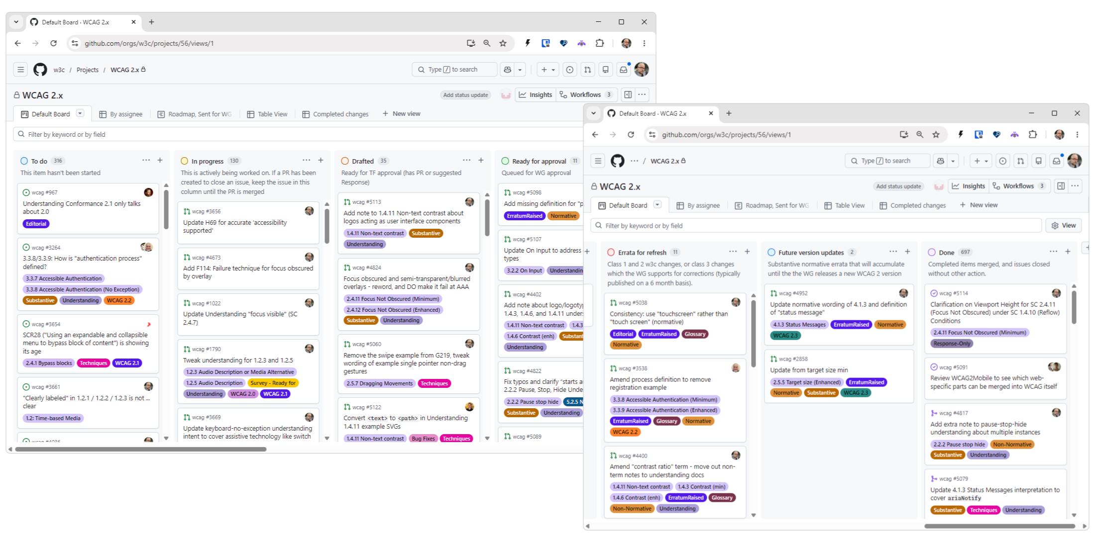Open the issues icon in front window header
Image resolution: width=1095 pixels, height=547 pixels.
pyautogui.click(x=1002, y=161)
